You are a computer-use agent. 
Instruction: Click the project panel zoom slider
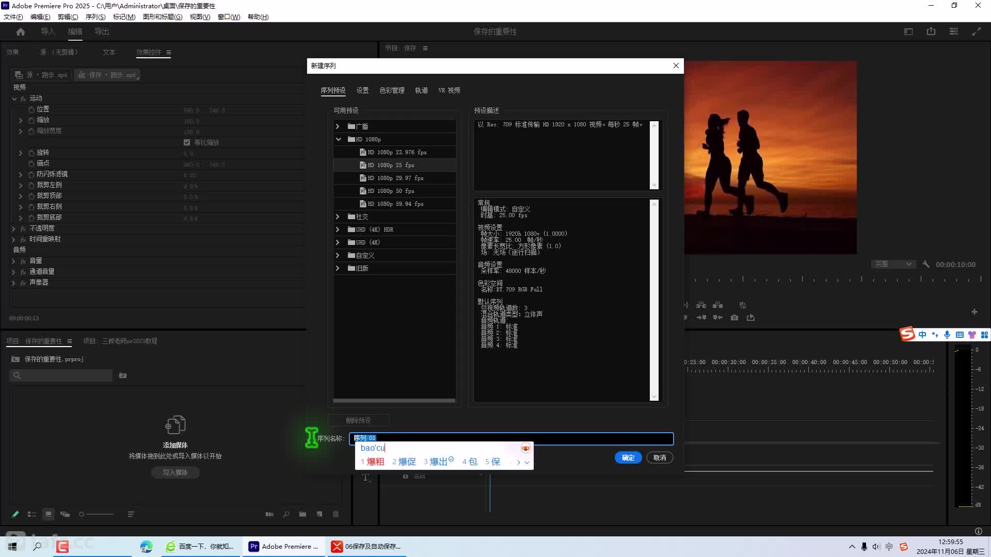pos(97,514)
